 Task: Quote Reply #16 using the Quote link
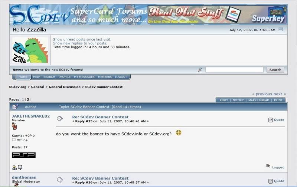(x=279, y=181)
